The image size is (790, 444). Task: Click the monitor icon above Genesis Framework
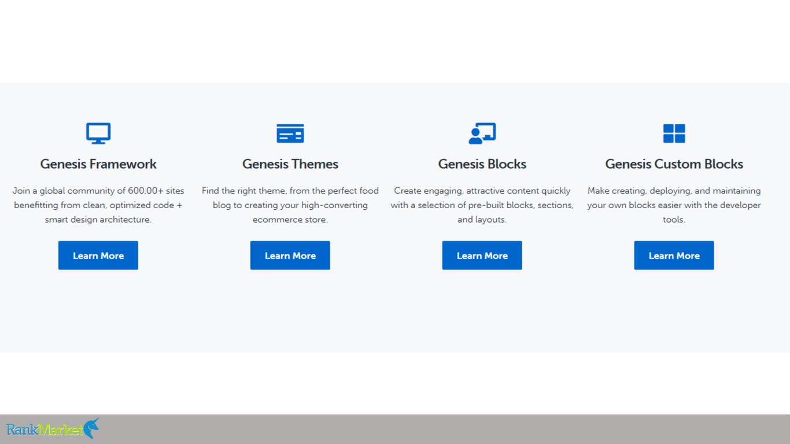tap(98, 134)
